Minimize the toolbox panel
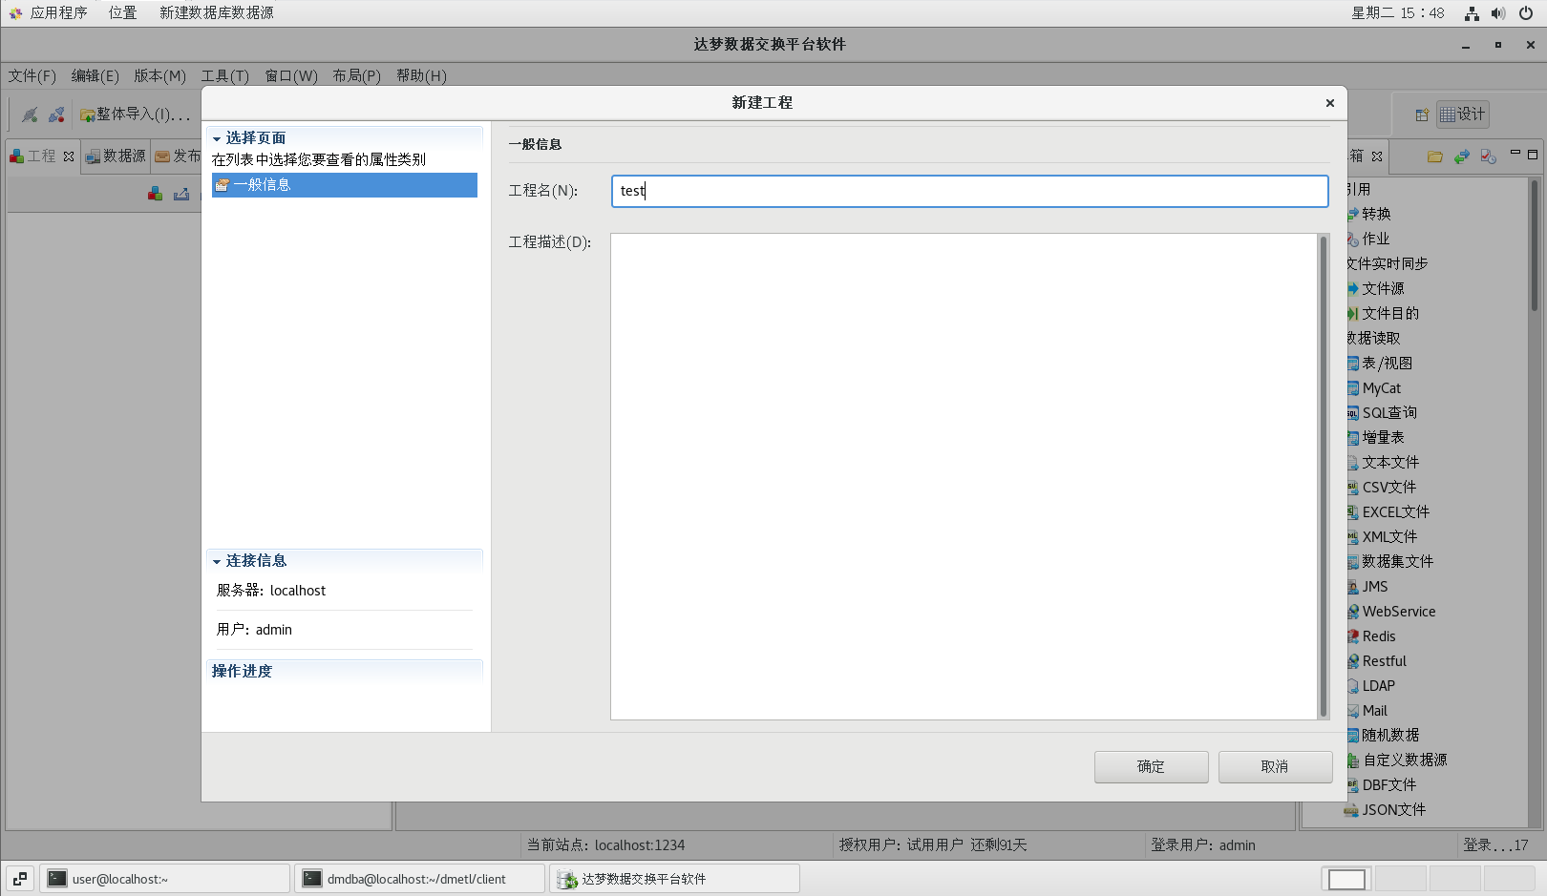Viewport: 1547px width, 896px height. click(x=1515, y=153)
